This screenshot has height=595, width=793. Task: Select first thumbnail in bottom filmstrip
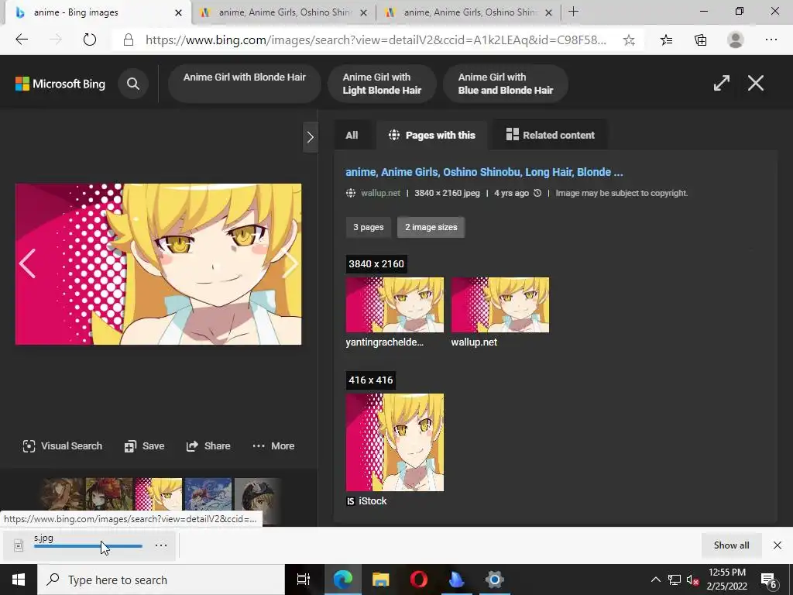(62, 494)
